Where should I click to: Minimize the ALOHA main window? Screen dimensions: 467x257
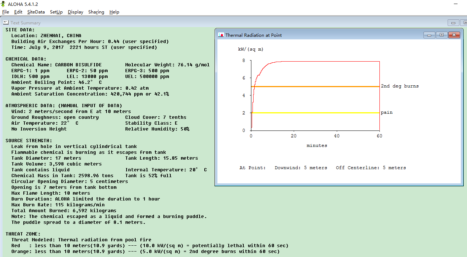click(x=456, y=4)
